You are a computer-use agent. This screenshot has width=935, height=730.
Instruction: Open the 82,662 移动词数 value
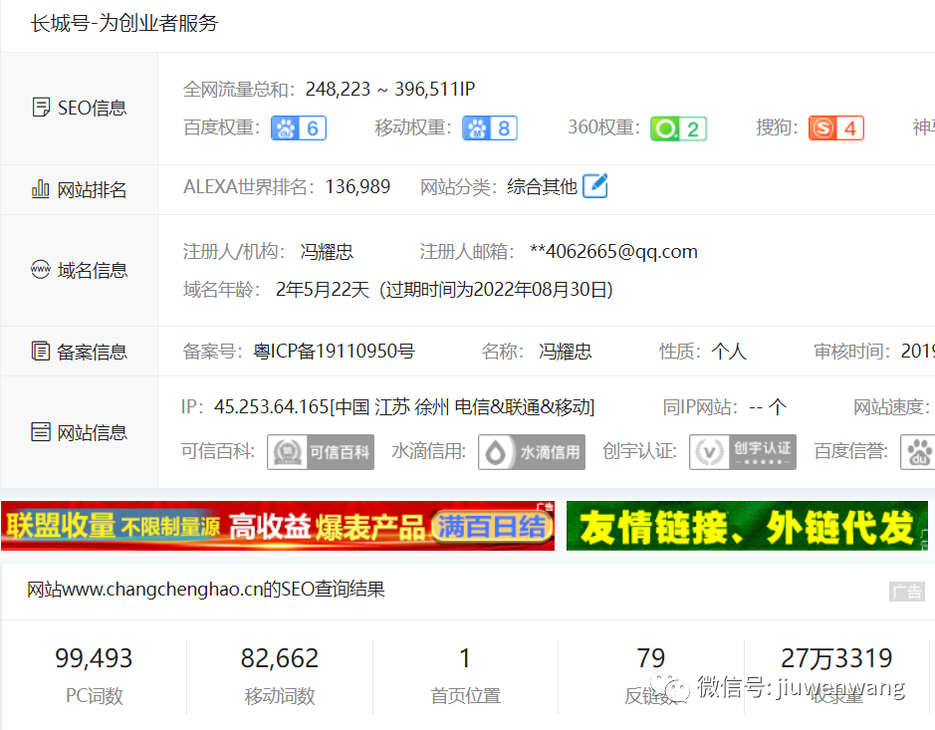click(280, 658)
